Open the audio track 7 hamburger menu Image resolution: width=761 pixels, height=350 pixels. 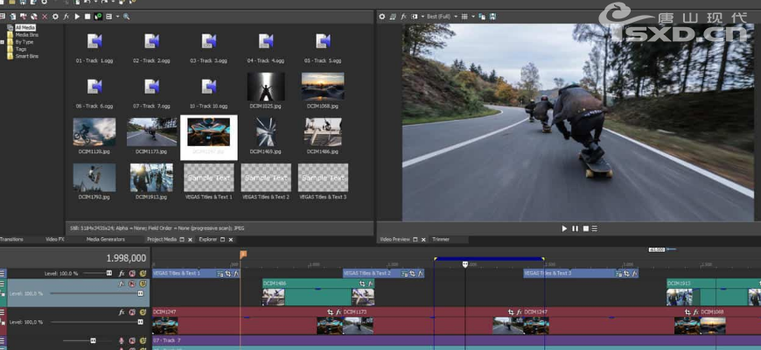3,340
